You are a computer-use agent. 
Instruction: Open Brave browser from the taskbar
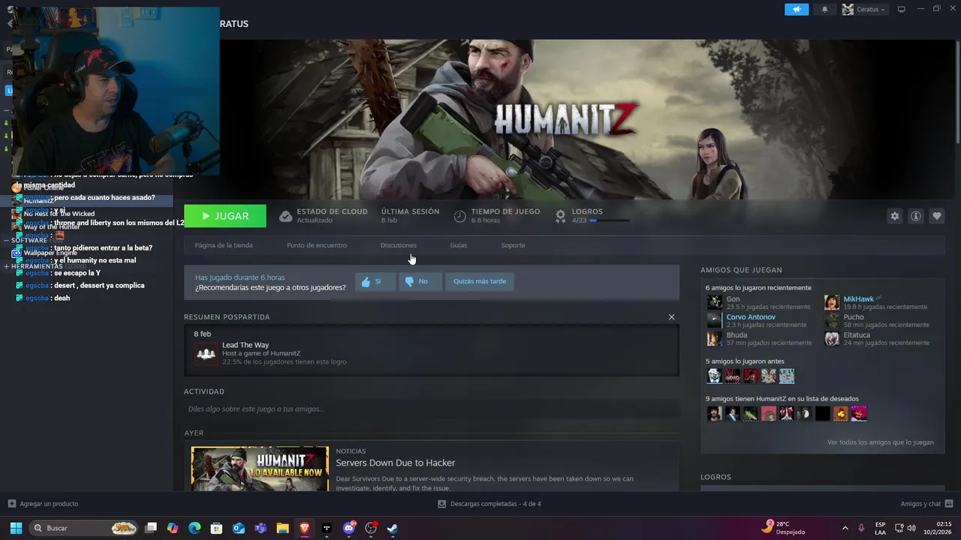tap(304, 528)
